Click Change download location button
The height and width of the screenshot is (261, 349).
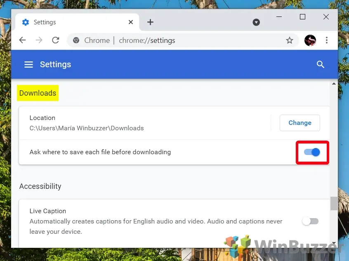click(299, 123)
